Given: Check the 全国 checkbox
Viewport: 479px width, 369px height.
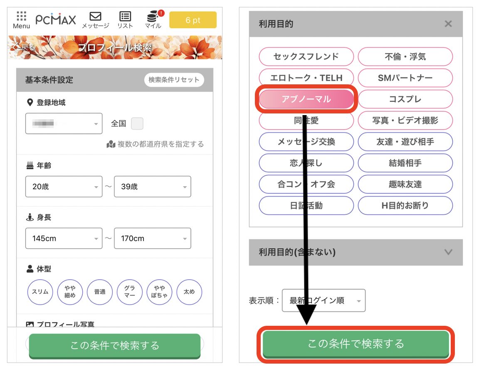Looking at the screenshot, I should (x=137, y=123).
